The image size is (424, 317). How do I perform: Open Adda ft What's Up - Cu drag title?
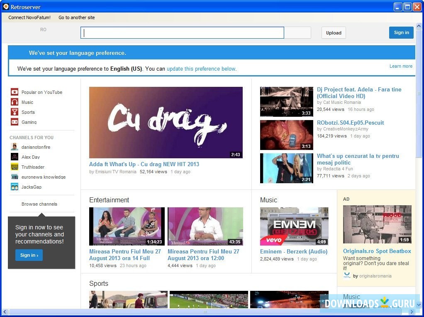point(144,164)
